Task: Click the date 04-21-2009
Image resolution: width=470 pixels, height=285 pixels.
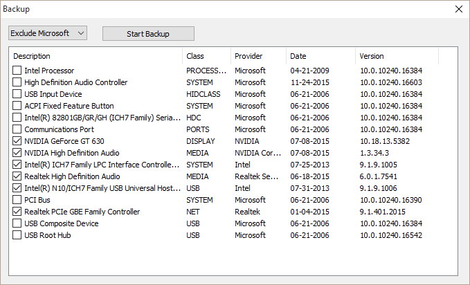Action: [x=309, y=71]
